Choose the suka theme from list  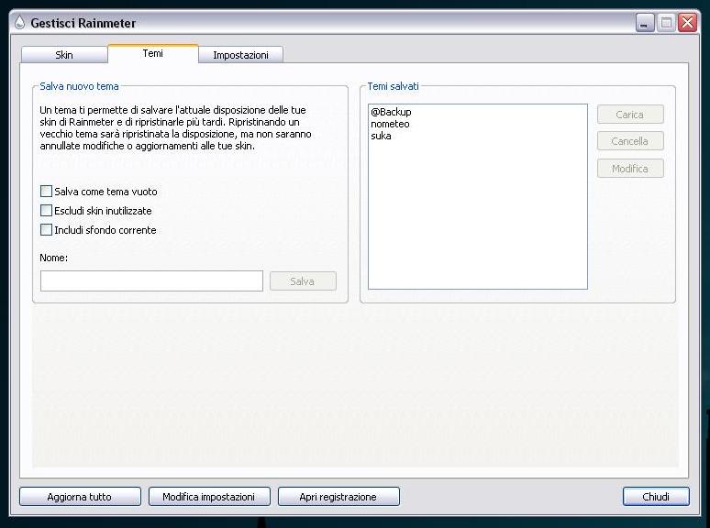[381, 136]
